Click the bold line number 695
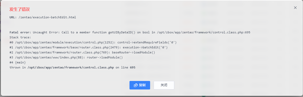 coord(133,67)
